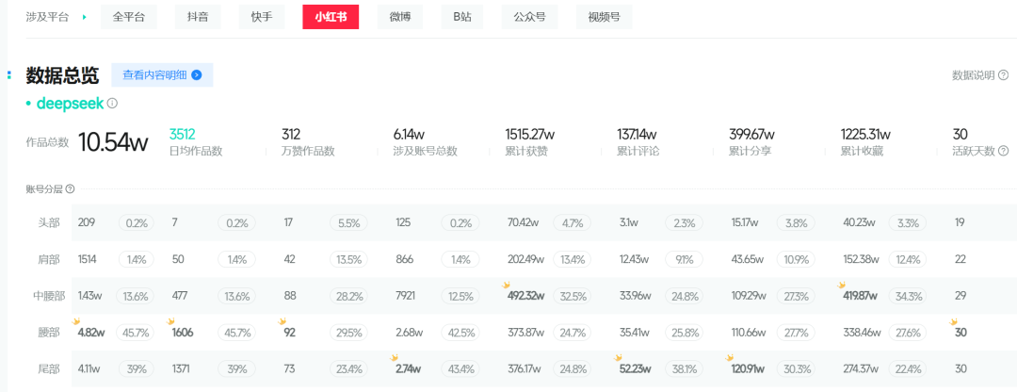Click the 6.14w accounts value
This screenshot has height=392, width=1017.
point(409,135)
